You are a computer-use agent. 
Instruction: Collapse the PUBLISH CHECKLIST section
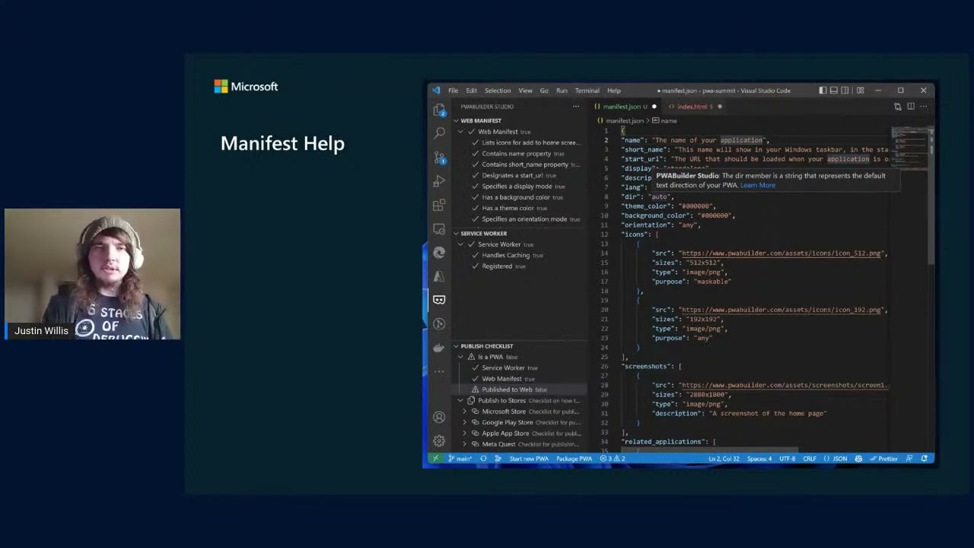click(x=456, y=346)
